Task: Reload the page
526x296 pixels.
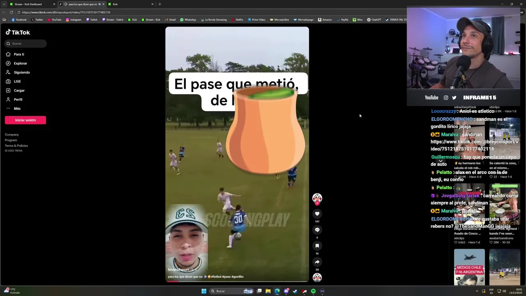Action: 11,12
